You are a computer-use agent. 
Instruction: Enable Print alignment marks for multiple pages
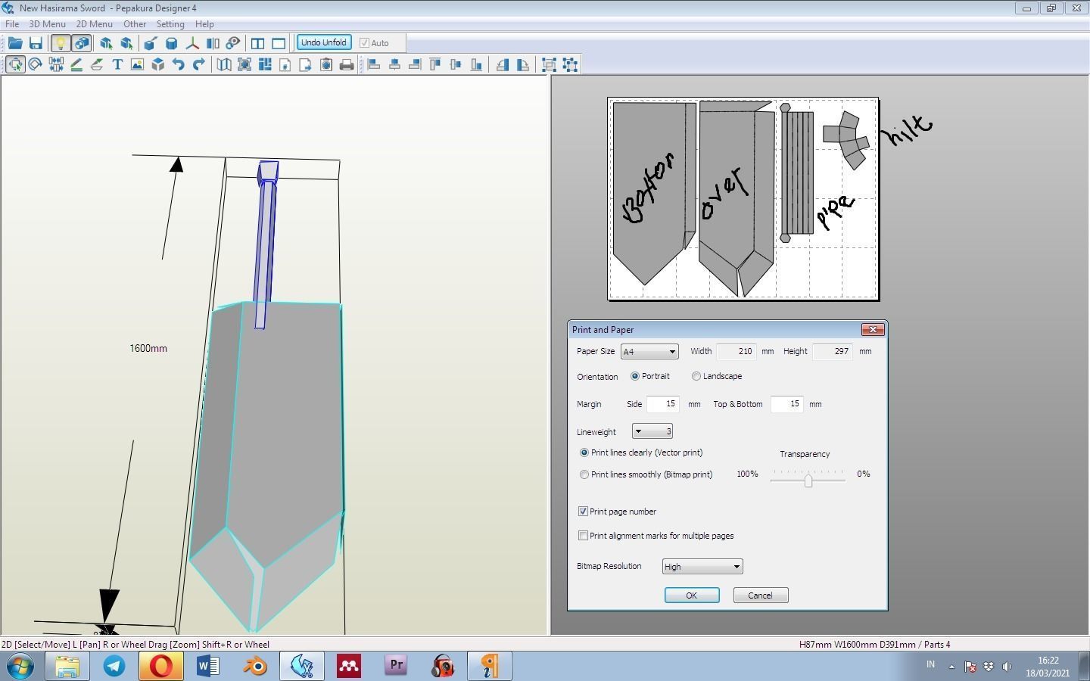tap(583, 536)
